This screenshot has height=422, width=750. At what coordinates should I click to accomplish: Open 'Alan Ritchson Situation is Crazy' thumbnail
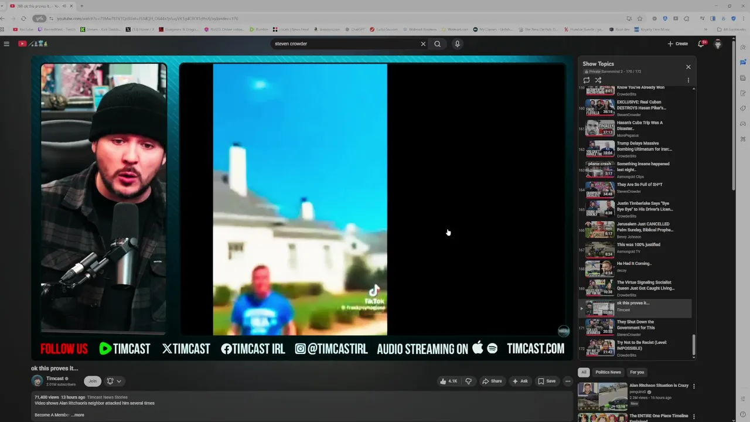click(x=602, y=397)
